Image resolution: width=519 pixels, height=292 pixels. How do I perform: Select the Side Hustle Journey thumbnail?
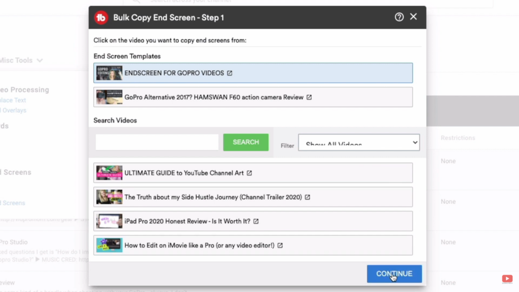click(109, 197)
